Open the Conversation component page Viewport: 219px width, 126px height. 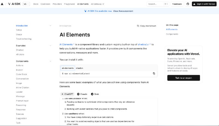(22, 79)
